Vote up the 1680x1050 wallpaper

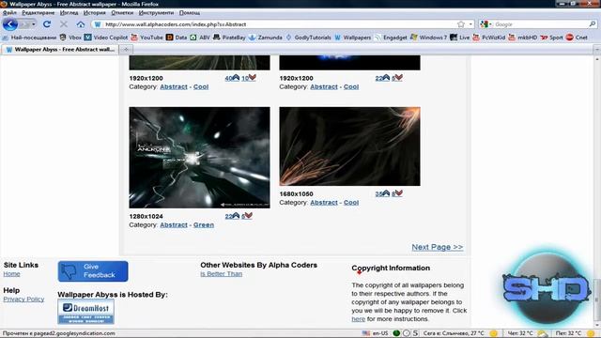click(x=382, y=193)
